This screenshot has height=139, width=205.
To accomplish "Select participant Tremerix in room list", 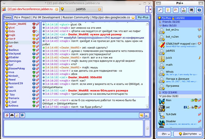I will pyautogui.click(x=22, y=98).
